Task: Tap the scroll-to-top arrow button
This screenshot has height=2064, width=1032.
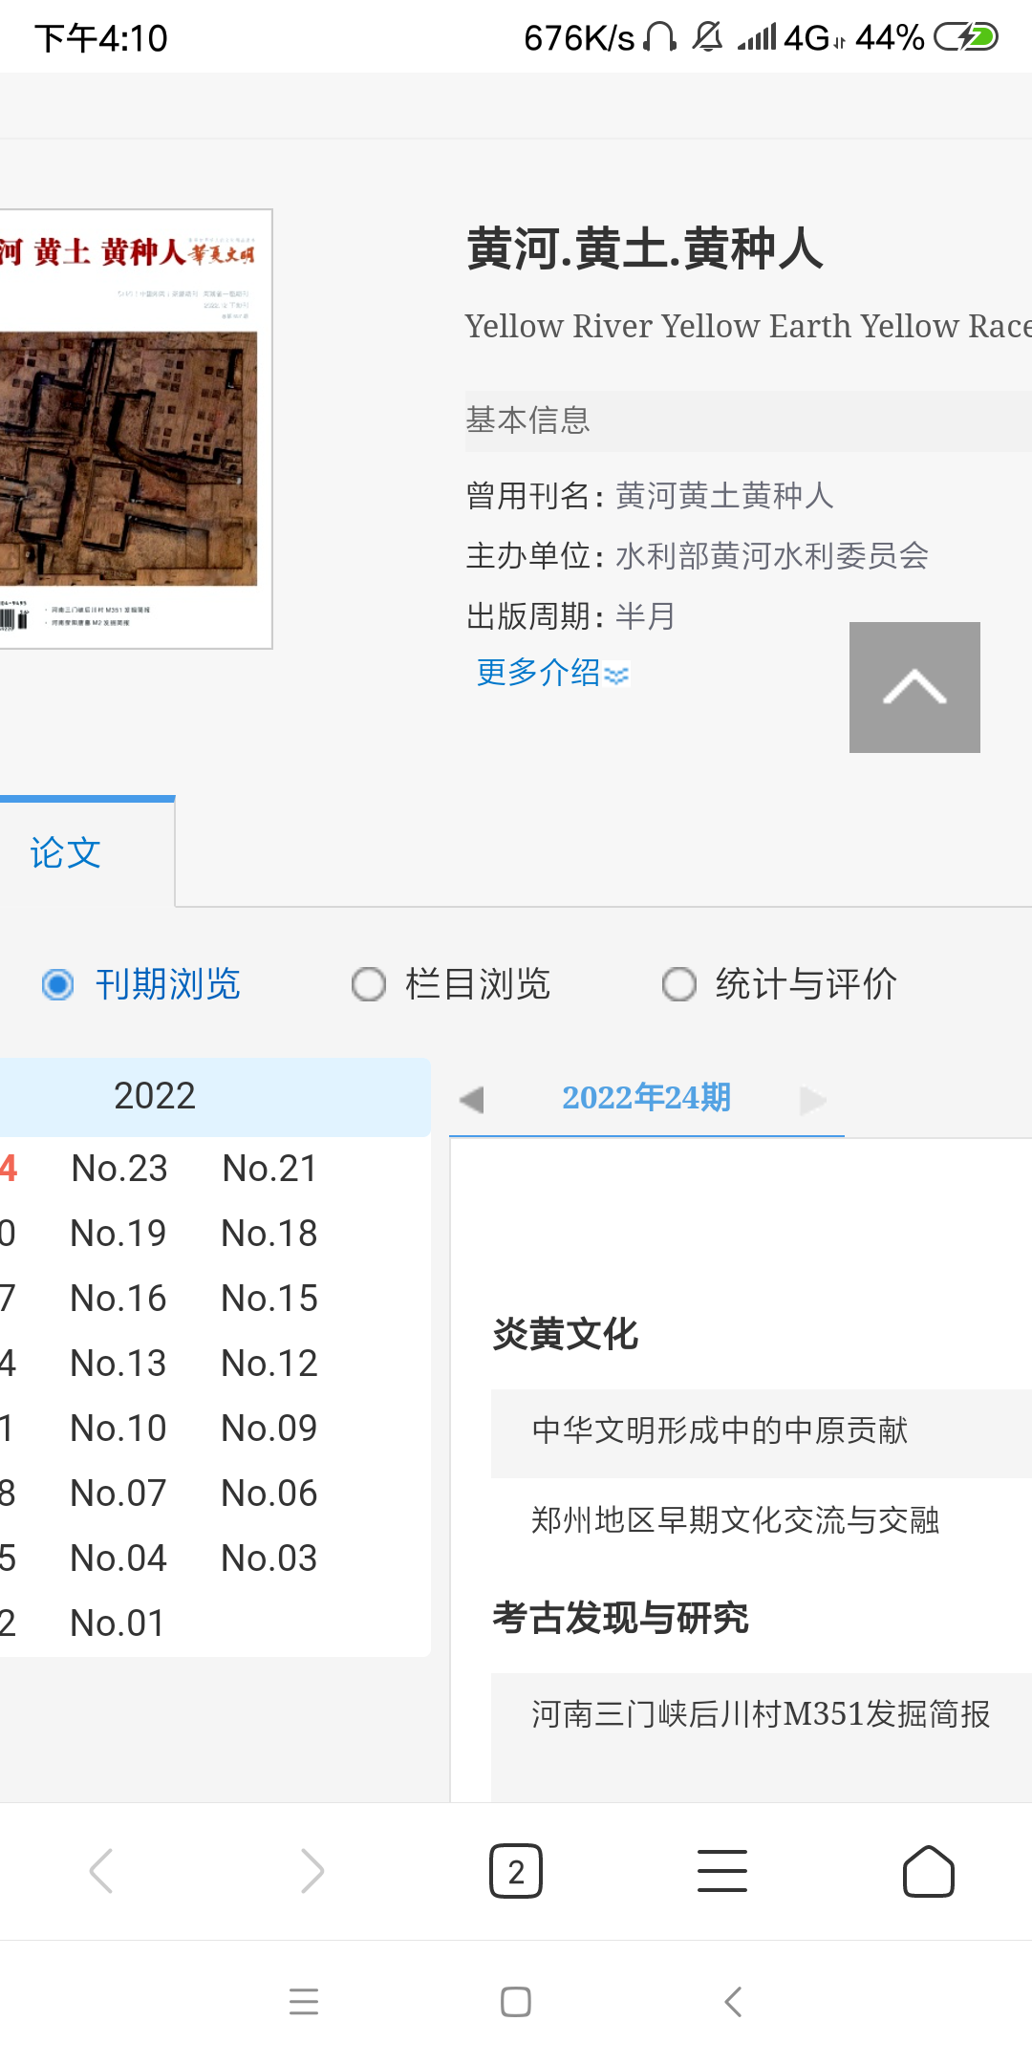Action: click(x=914, y=687)
